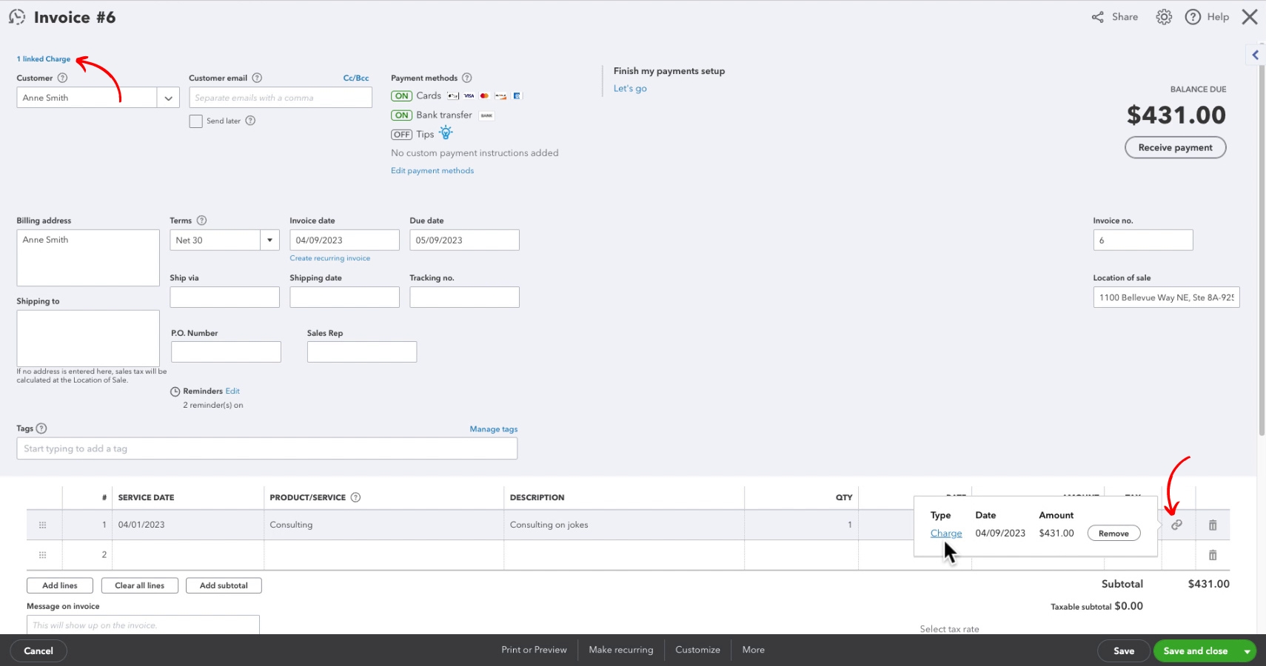Click the Cc/Bcc link

[356, 78]
